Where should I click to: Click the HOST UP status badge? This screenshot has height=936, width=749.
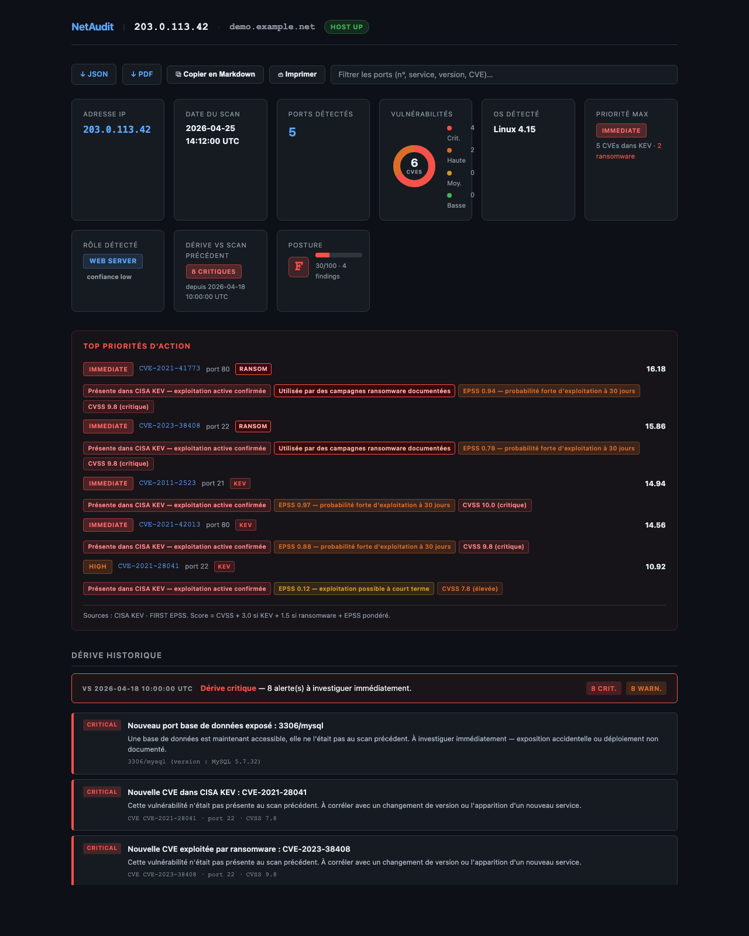(x=346, y=27)
